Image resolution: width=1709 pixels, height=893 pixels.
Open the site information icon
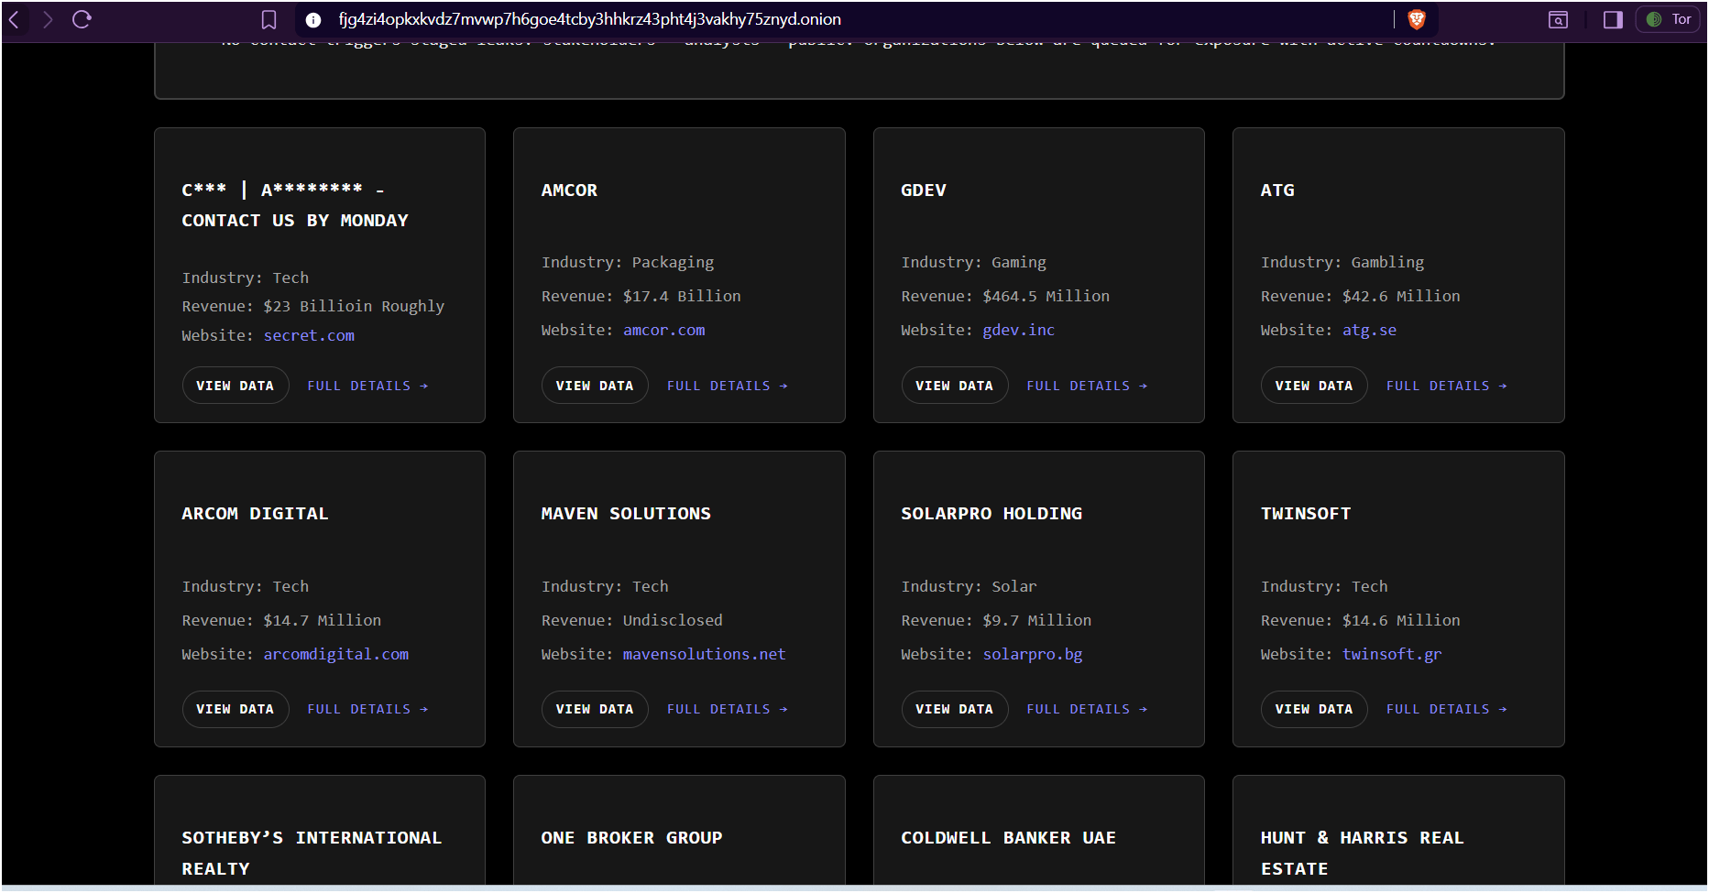[313, 19]
